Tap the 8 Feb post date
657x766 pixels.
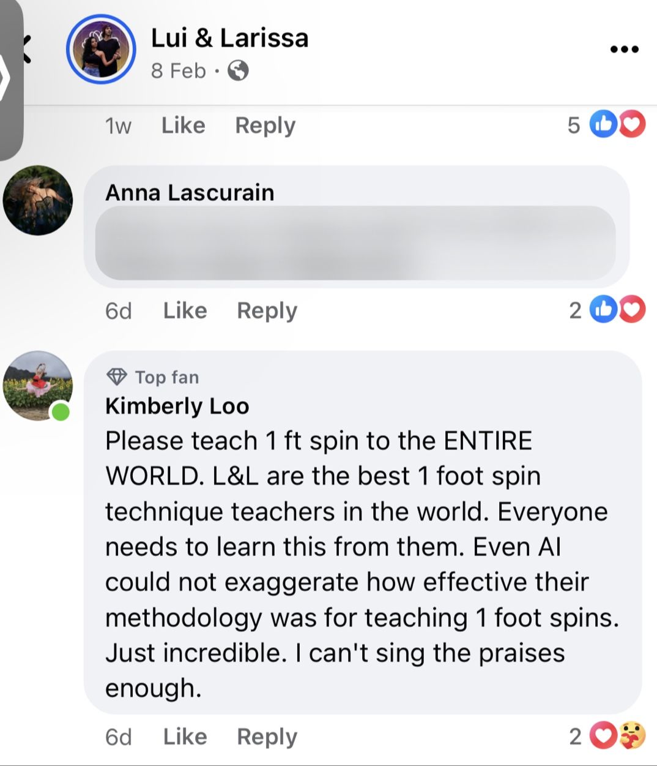click(178, 71)
